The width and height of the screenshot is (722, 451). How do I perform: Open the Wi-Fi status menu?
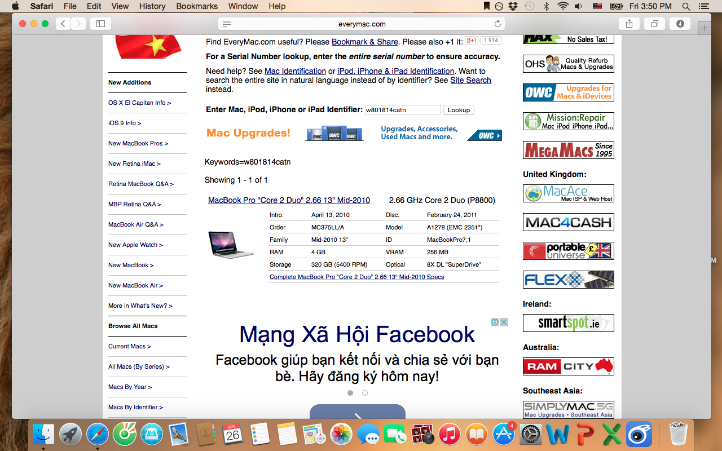[562, 6]
